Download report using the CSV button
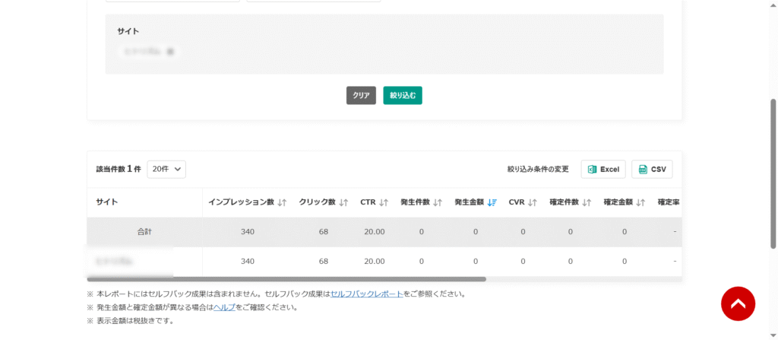This screenshot has height=340, width=778. (x=652, y=169)
